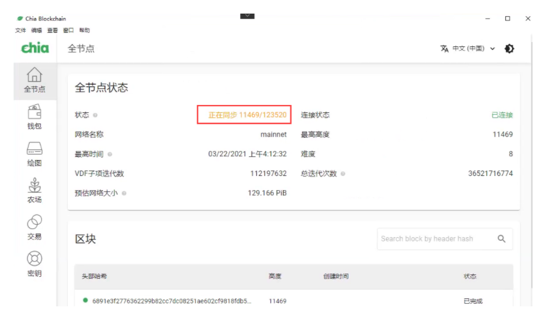Open the 文件 menu

pyautogui.click(x=20, y=30)
